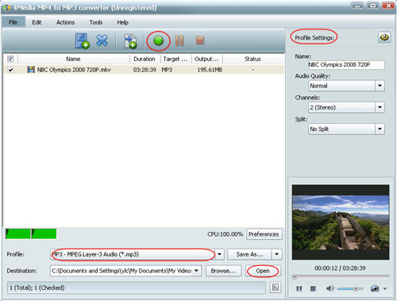
Task: Toggle the select-all checkbox in the header
Action: (10, 59)
